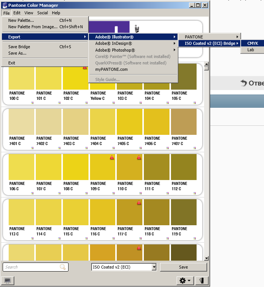Viewport: 264px width, 287px height.
Task: Select the PANTONE 111 C swatch
Action: click(157, 167)
